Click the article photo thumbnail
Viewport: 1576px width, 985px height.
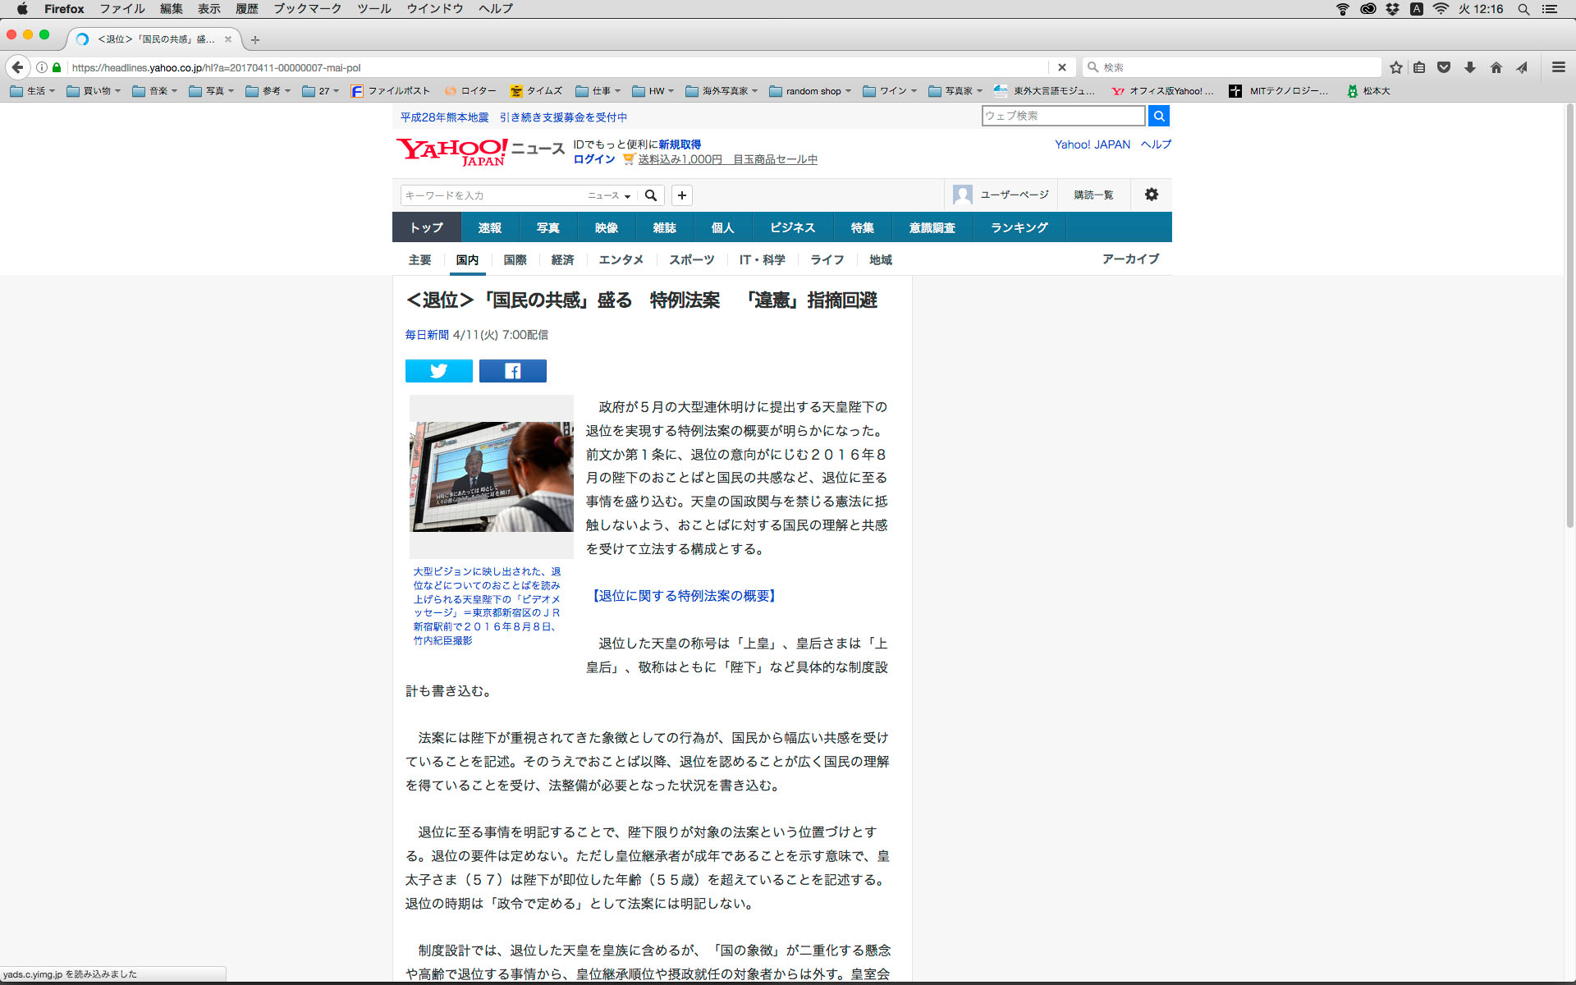tap(491, 476)
